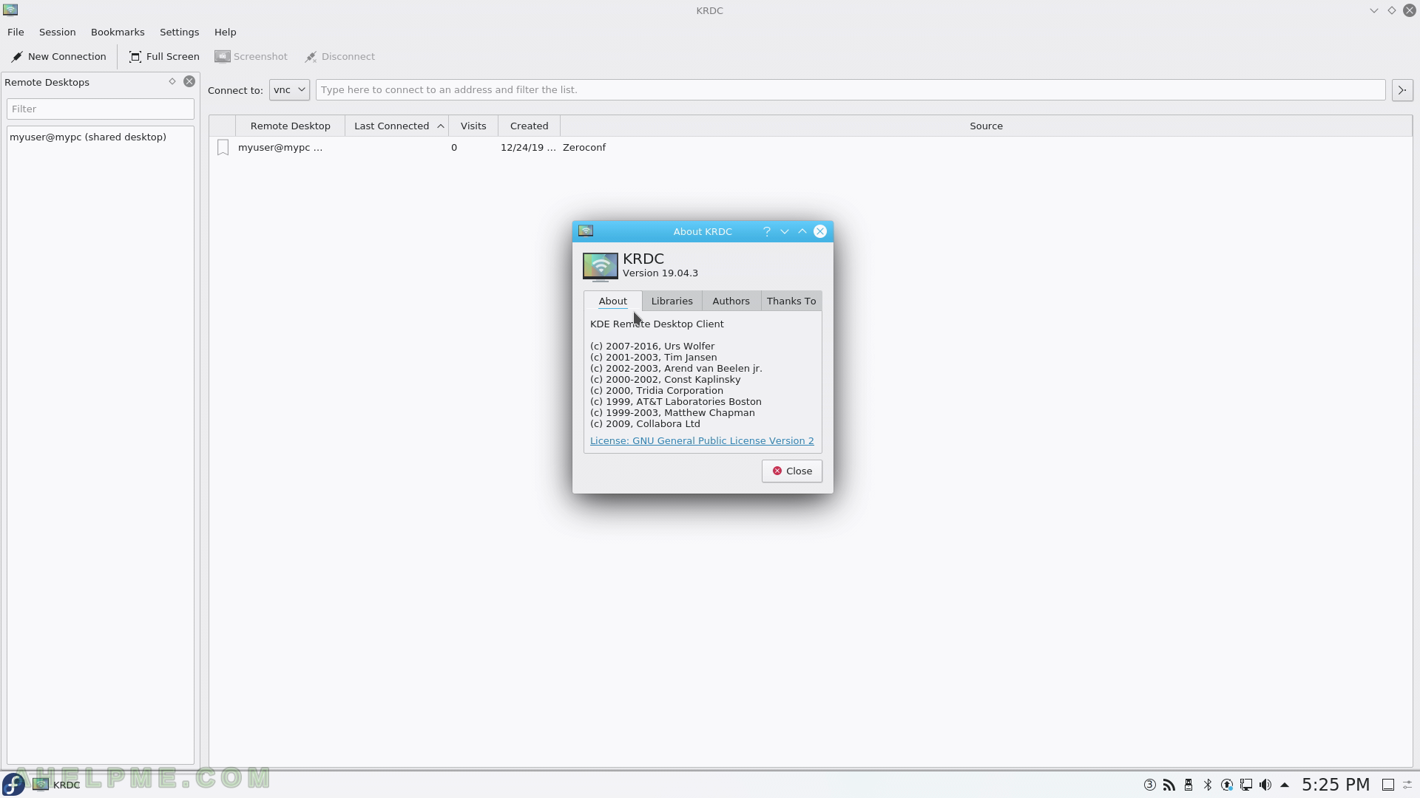Image resolution: width=1420 pixels, height=798 pixels.
Task: Click the Visits column header
Action: tap(473, 126)
